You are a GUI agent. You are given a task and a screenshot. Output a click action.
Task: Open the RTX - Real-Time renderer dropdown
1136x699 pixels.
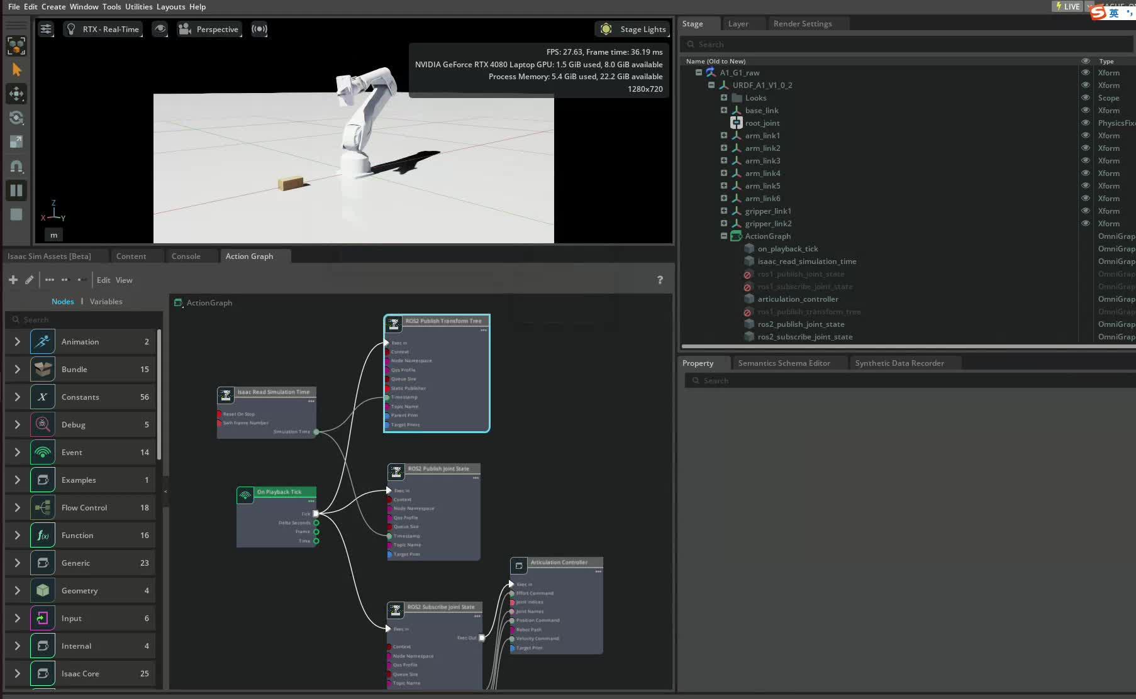pyautogui.click(x=103, y=29)
